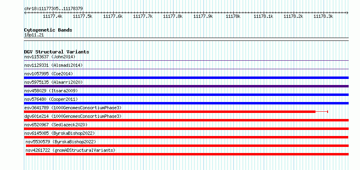Click the 11177.7k ruler tick label
This screenshot has height=170, width=360.
[143, 16]
